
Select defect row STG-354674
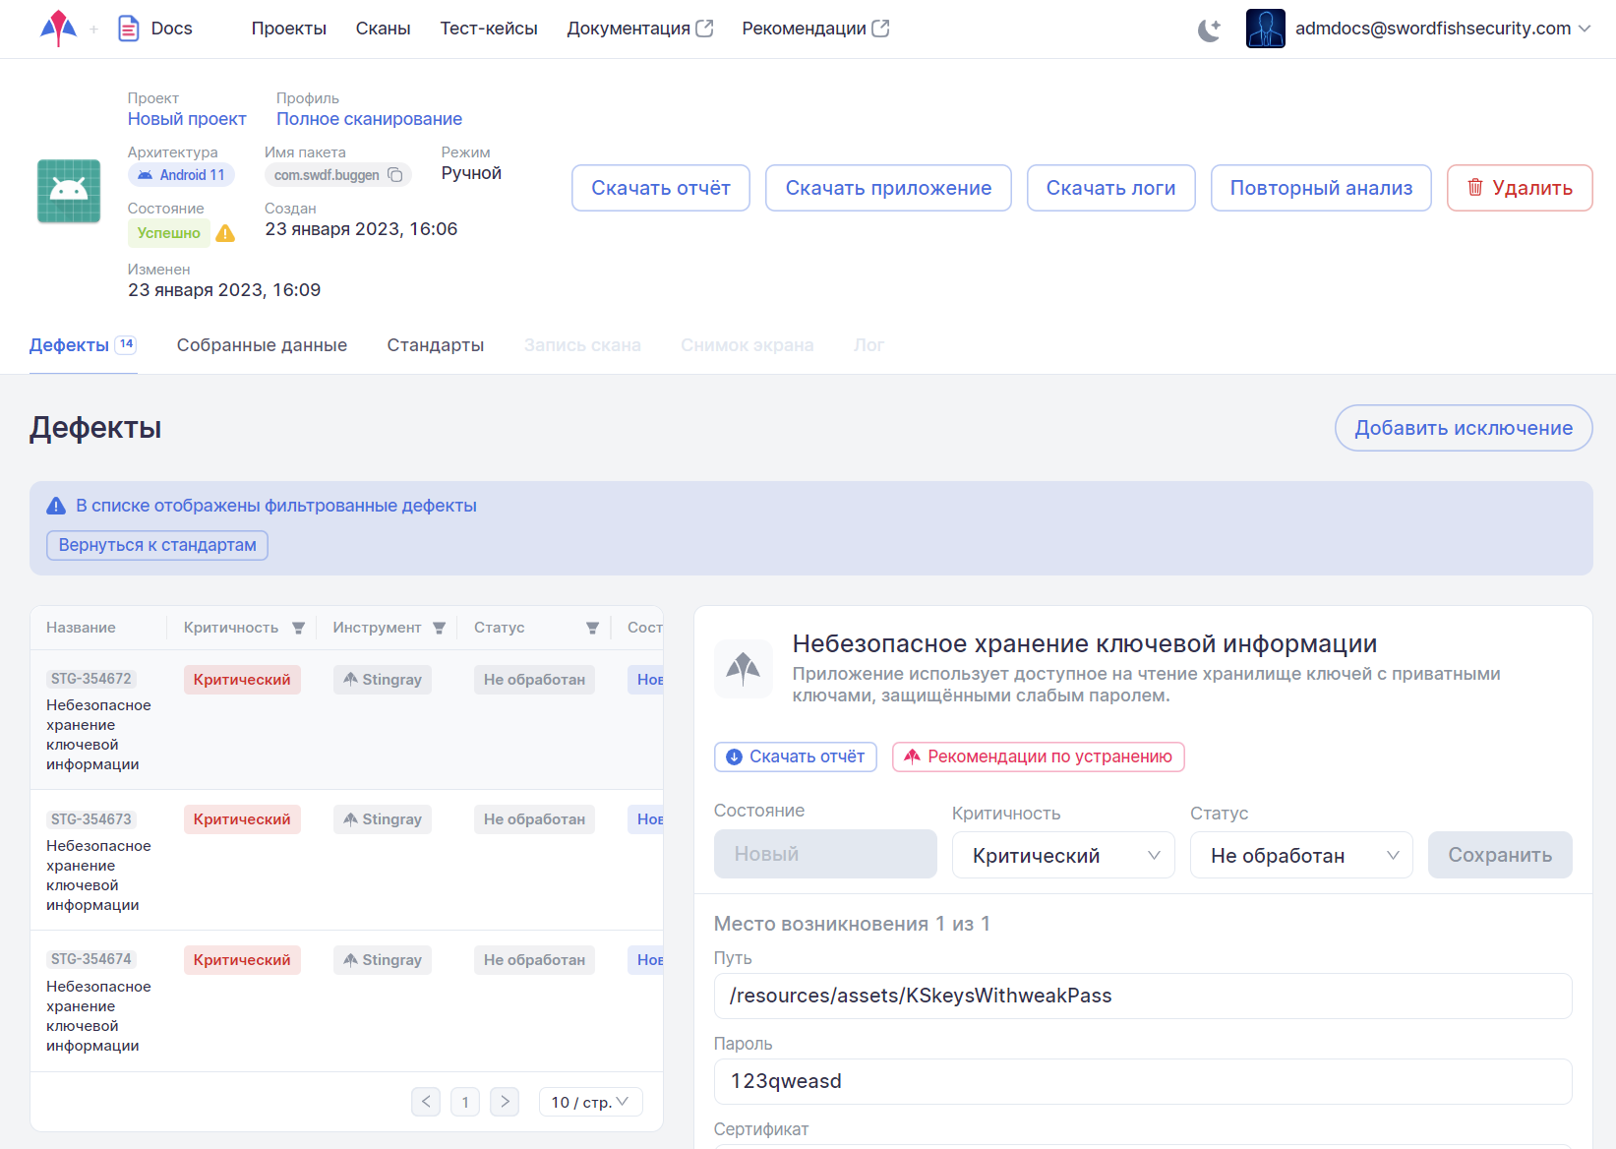point(346,1001)
